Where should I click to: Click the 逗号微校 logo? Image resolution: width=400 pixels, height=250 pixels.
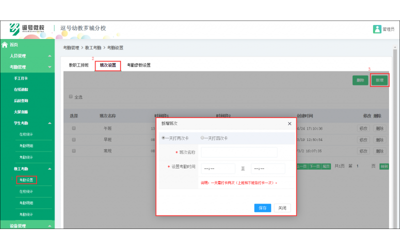coord(27,28)
